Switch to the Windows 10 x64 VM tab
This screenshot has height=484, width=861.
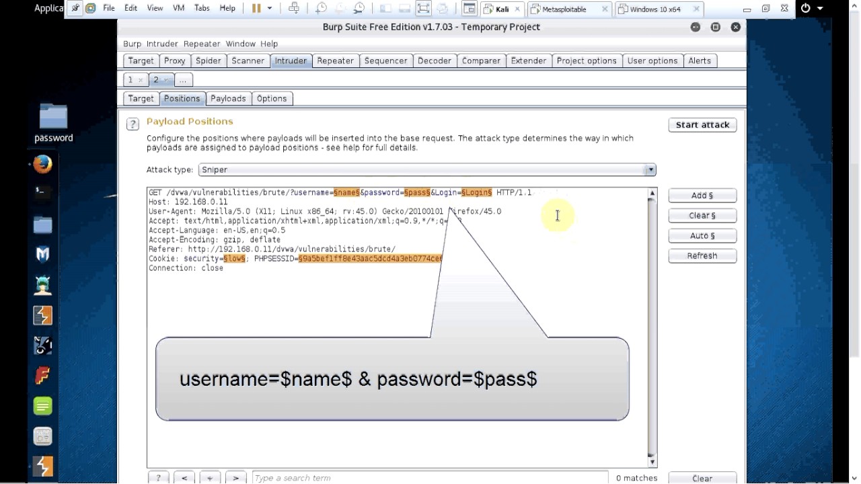click(x=659, y=9)
